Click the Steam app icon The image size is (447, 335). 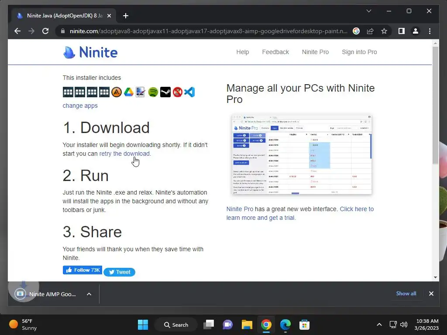pos(165,92)
